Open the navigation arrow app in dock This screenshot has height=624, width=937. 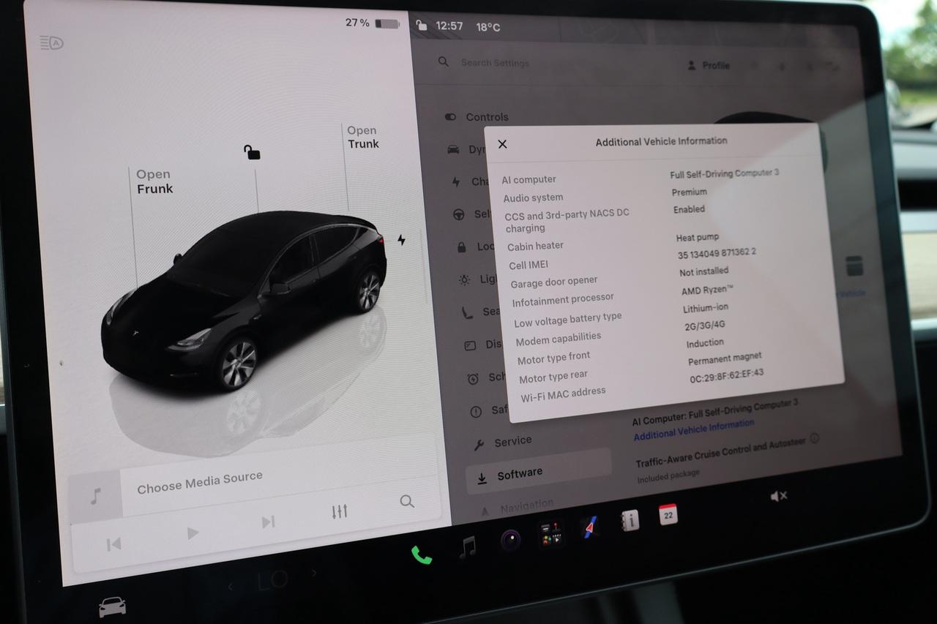tap(590, 527)
